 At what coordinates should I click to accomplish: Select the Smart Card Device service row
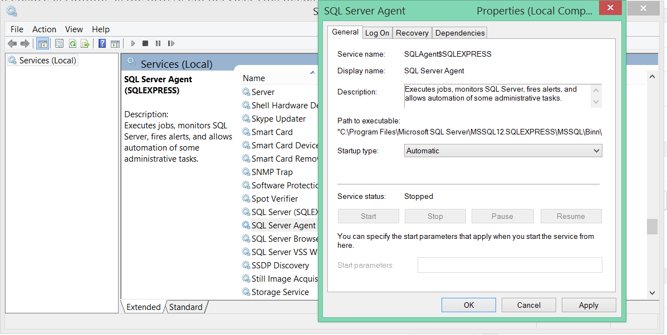click(x=279, y=145)
